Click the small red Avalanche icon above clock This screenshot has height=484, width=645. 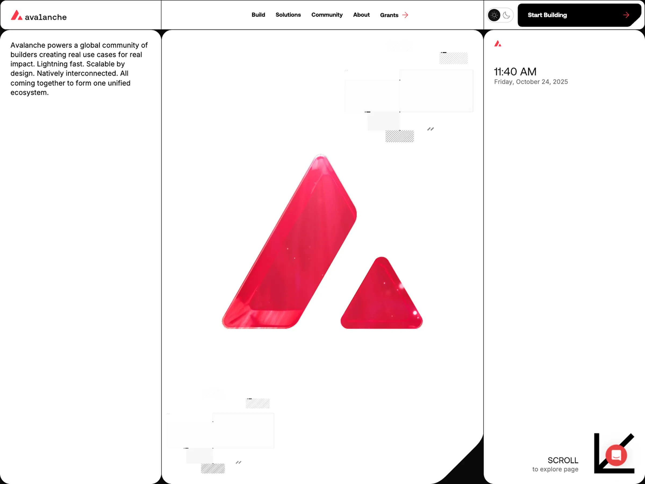point(498,44)
